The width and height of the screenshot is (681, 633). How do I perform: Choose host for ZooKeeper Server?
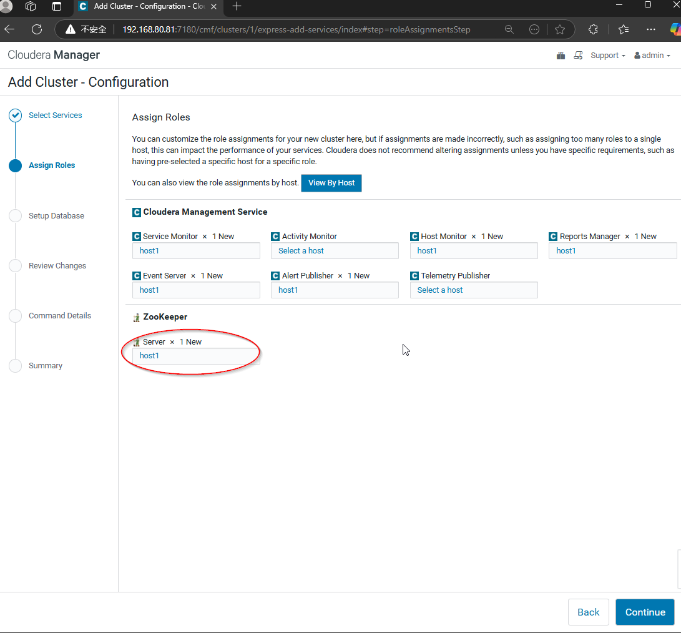coord(196,355)
